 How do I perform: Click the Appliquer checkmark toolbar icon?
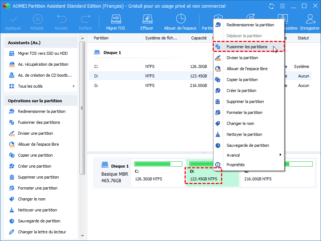(x=13, y=19)
